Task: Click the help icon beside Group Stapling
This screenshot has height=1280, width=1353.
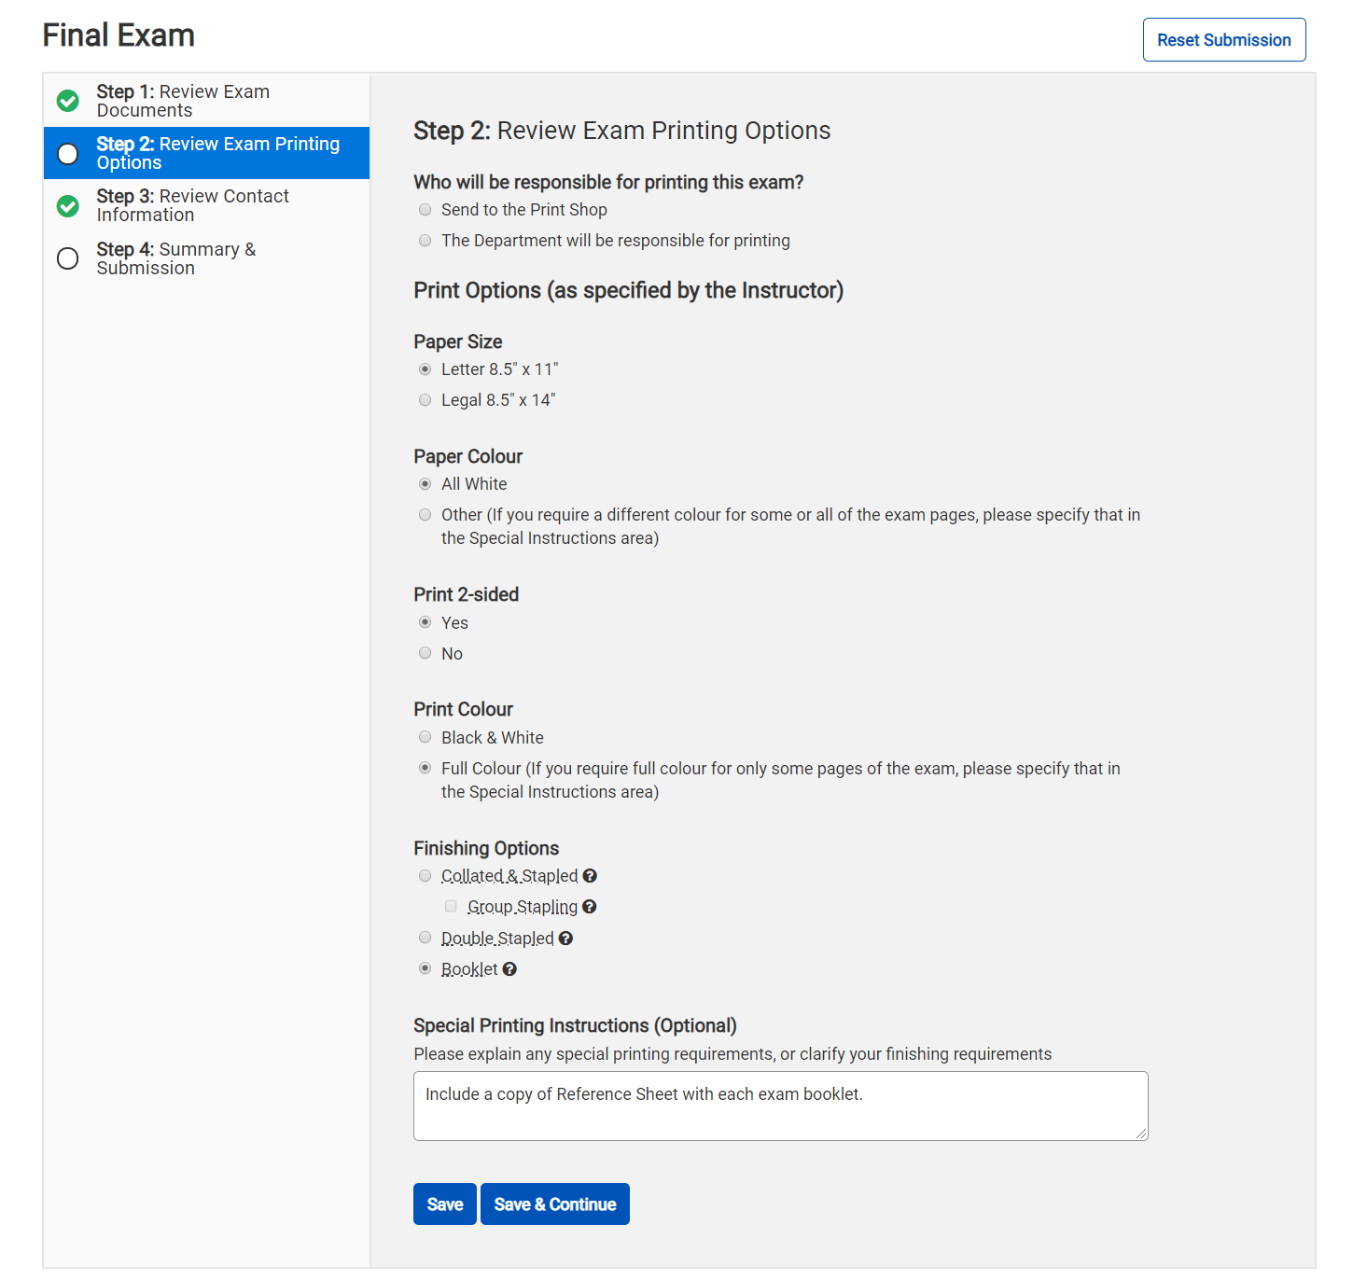Action: (x=589, y=907)
